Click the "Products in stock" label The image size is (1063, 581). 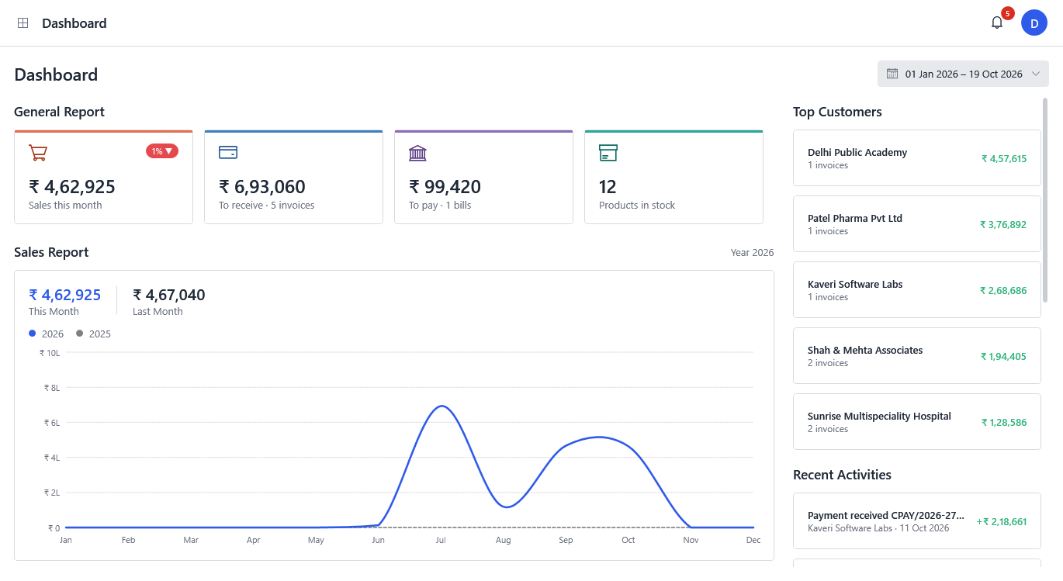637,206
